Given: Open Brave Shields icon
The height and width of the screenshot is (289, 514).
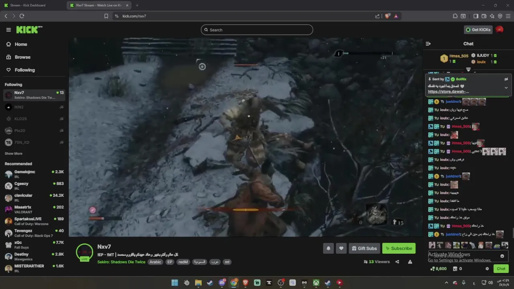Looking at the screenshot, I should pyautogui.click(x=387, y=16).
